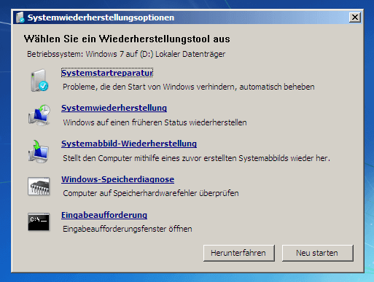Click the heading 'Wählen Sie ein Wiederherstellungstool aus'
374x282 pixels.
tap(127, 39)
